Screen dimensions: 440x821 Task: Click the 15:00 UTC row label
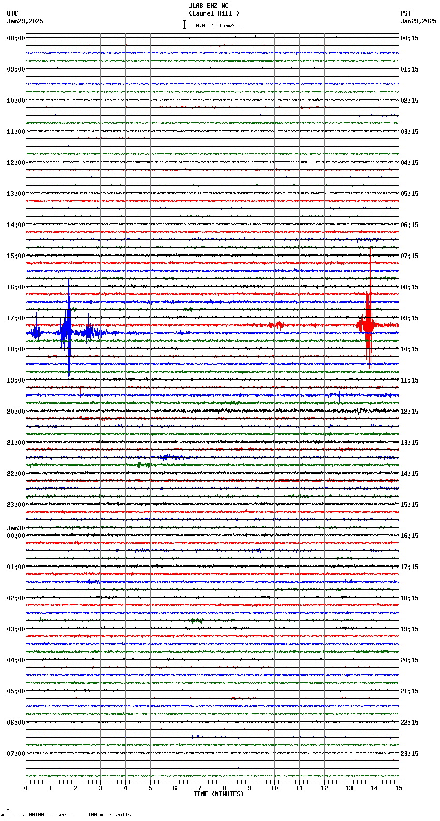(x=16, y=256)
